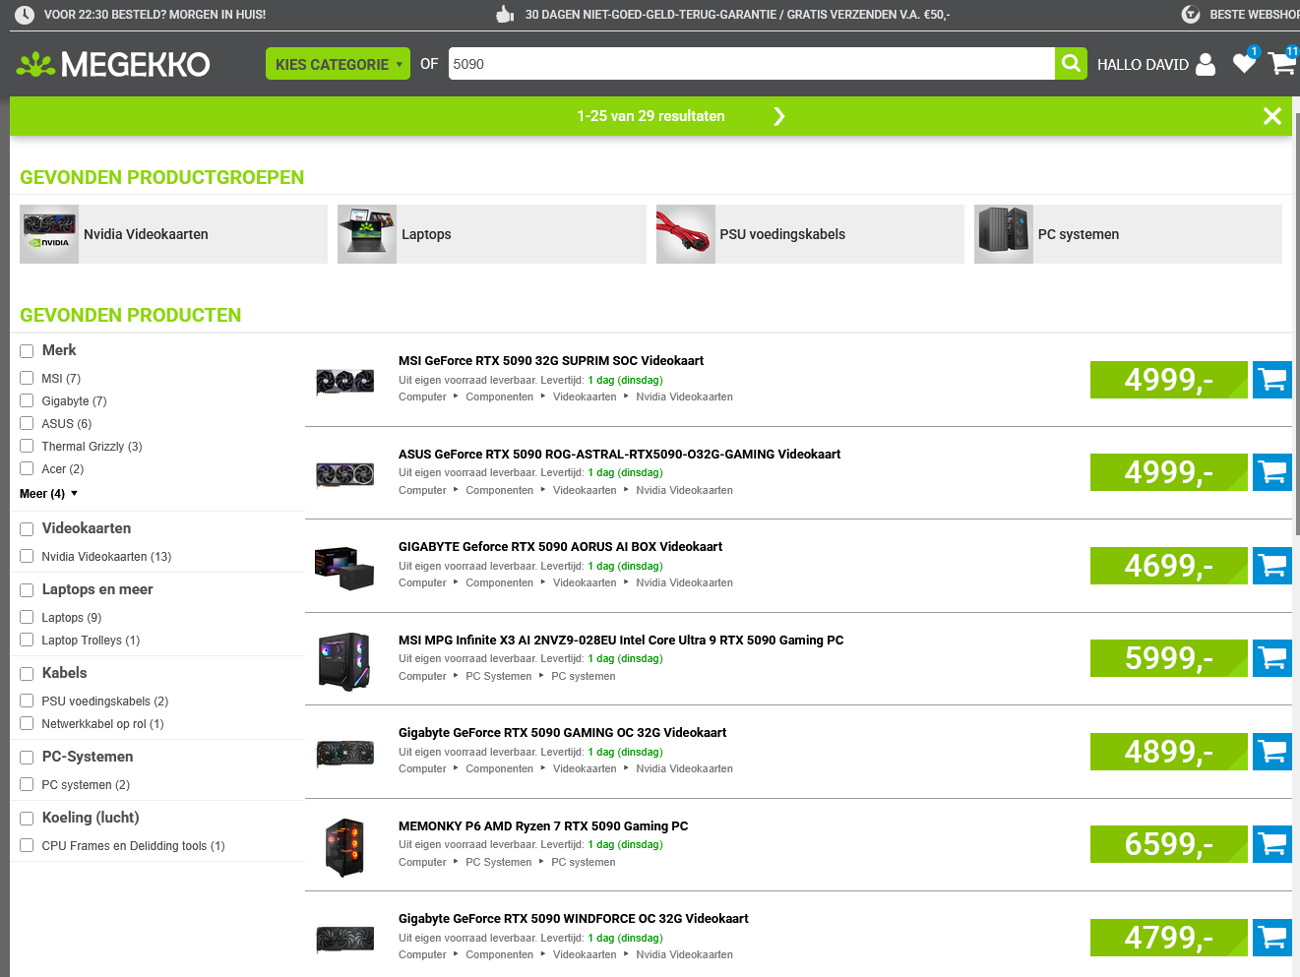Select the Acer brand checkbox
The height and width of the screenshot is (977, 1300).
(x=27, y=468)
